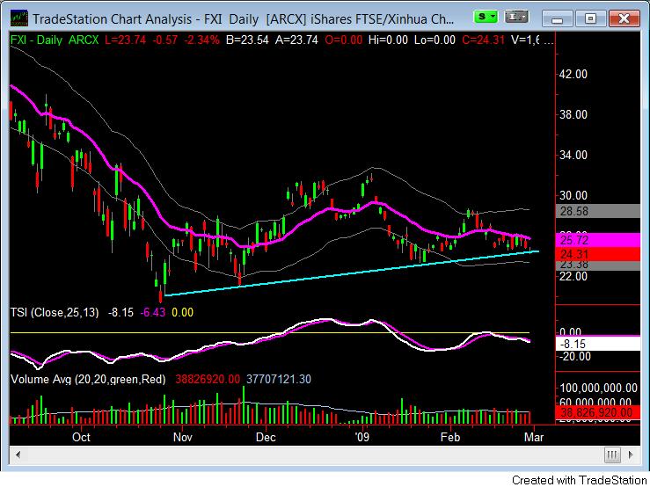Click the -6.43 magenta TSI value
This screenshot has width=650, height=487.
pyautogui.click(x=152, y=313)
